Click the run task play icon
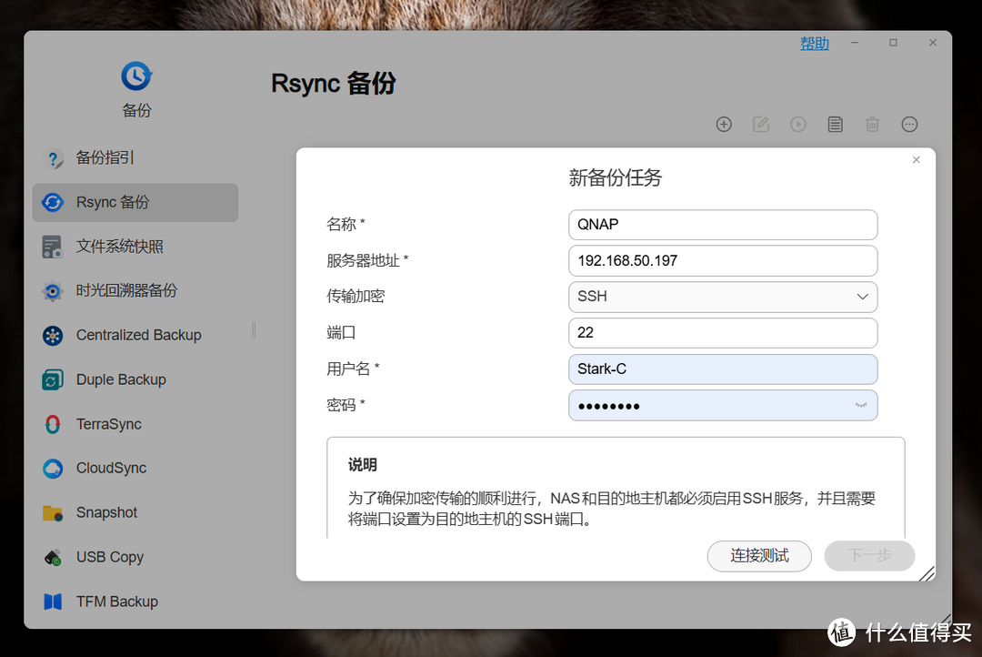Screen dimensions: 982x657 [x=798, y=125]
